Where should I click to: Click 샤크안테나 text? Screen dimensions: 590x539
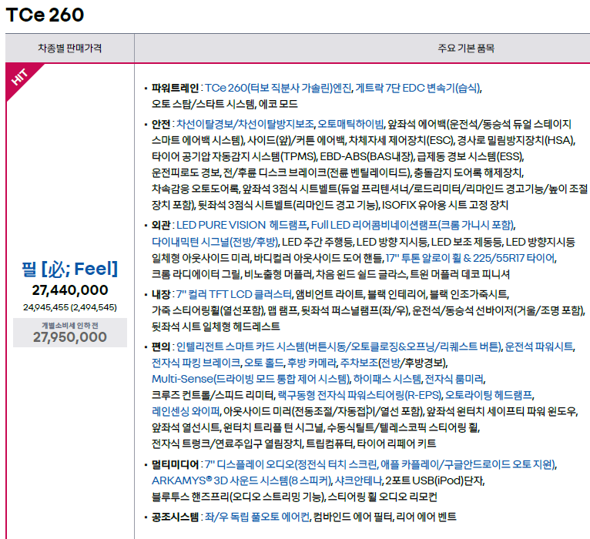[358, 480]
